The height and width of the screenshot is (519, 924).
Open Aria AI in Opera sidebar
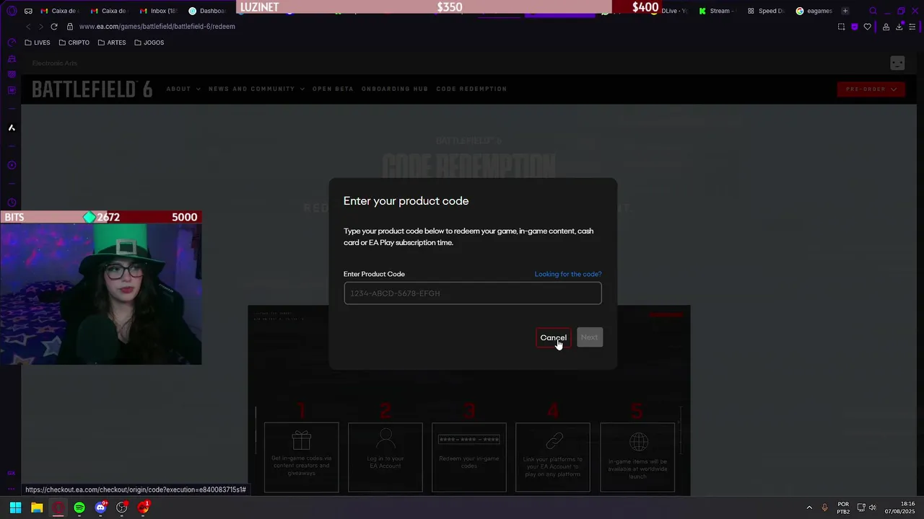(x=12, y=128)
